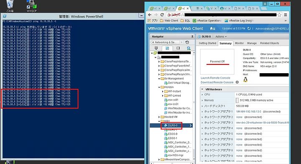
Task: Select the ES00-0 VM in tree
Action: pos(171,134)
